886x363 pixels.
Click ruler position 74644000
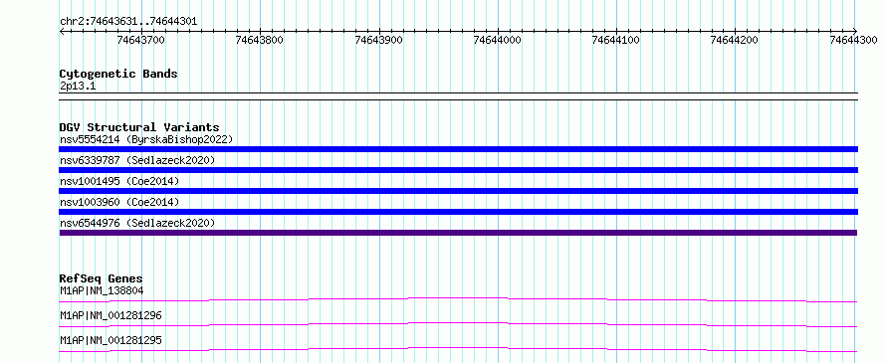click(497, 40)
